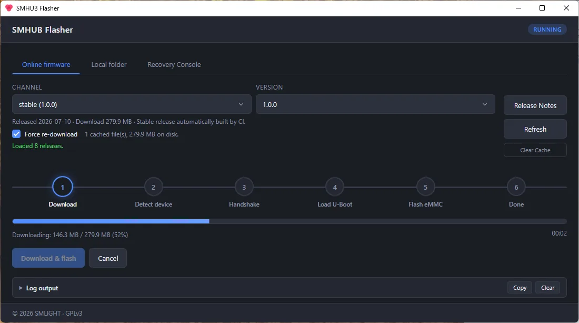This screenshot has width=579, height=323.
Task: Open the Release Notes
Action: tap(535, 105)
